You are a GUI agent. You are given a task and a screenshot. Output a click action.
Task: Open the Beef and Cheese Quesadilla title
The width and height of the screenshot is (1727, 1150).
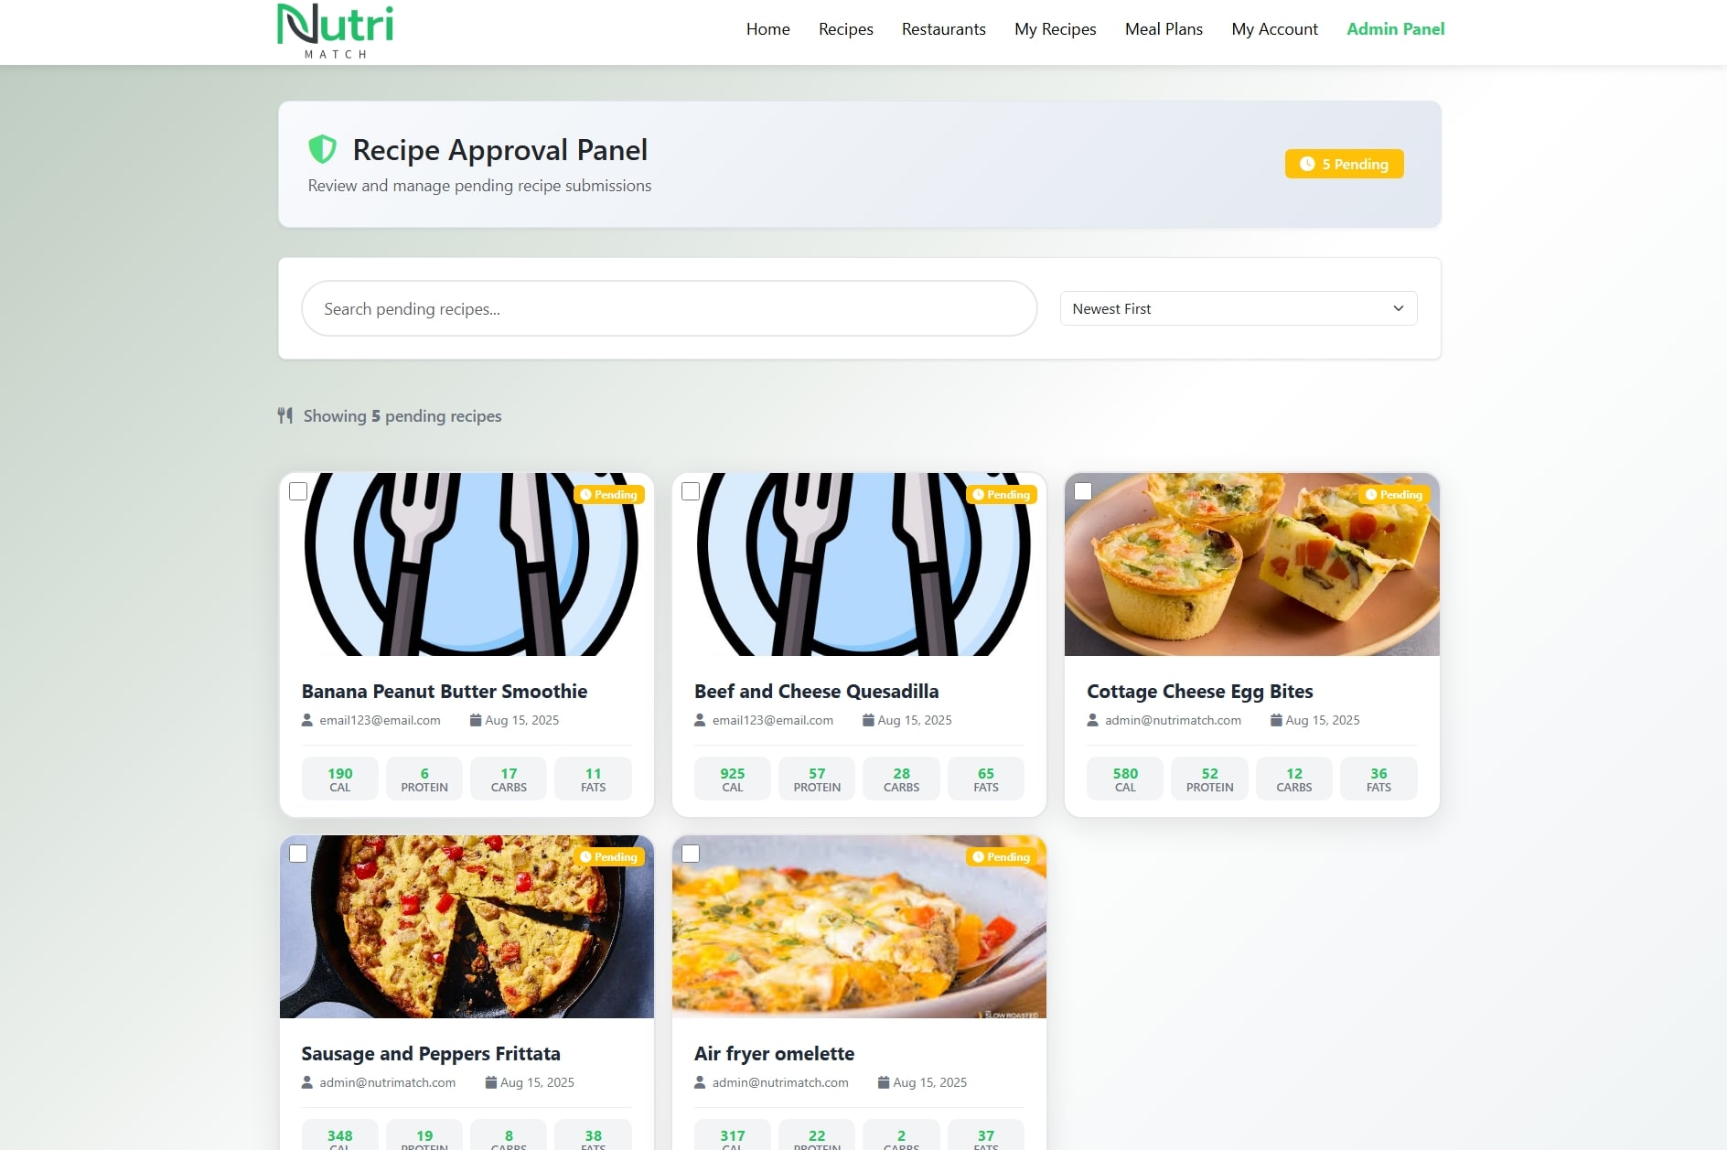(816, 691)
